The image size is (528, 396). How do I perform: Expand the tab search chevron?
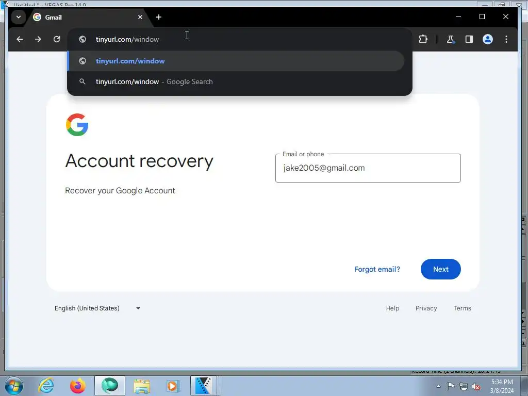[x=19, y=17]
